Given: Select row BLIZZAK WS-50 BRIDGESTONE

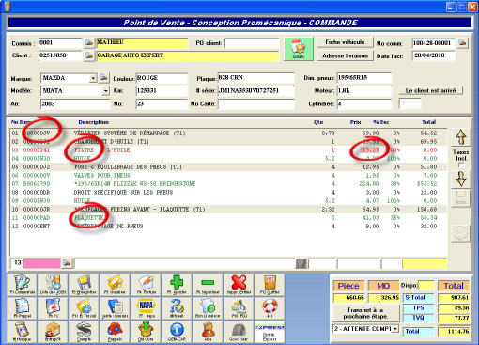Looking at the screenshot, I should point(228,184).
